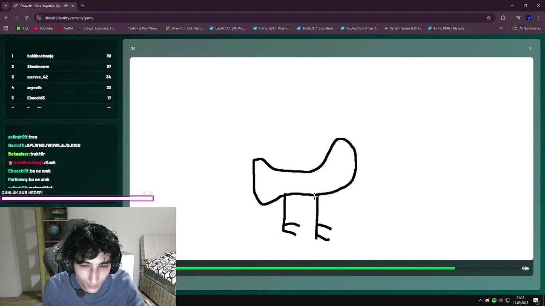This screenshot has height=306, width=545.
Task: Open the Extensions puzzle icon
Action: click(503, 18)
